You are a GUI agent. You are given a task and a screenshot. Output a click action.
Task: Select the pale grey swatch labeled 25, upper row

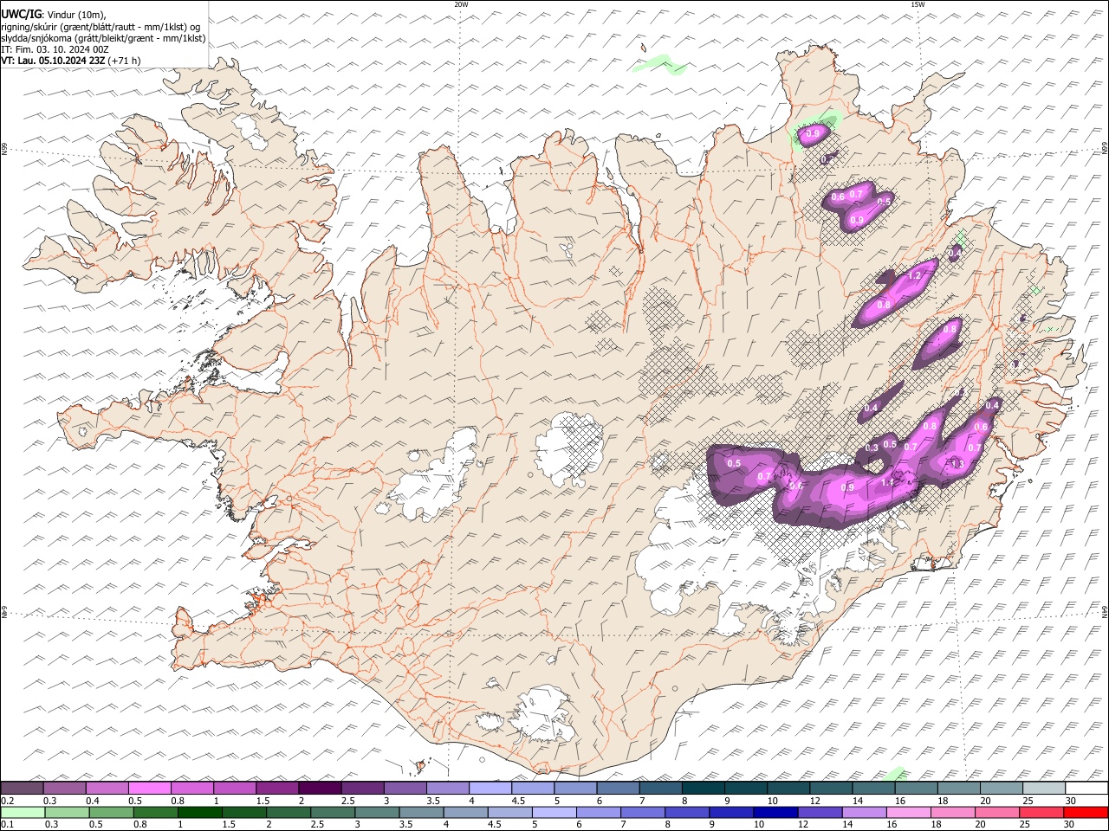[1044, 789]
